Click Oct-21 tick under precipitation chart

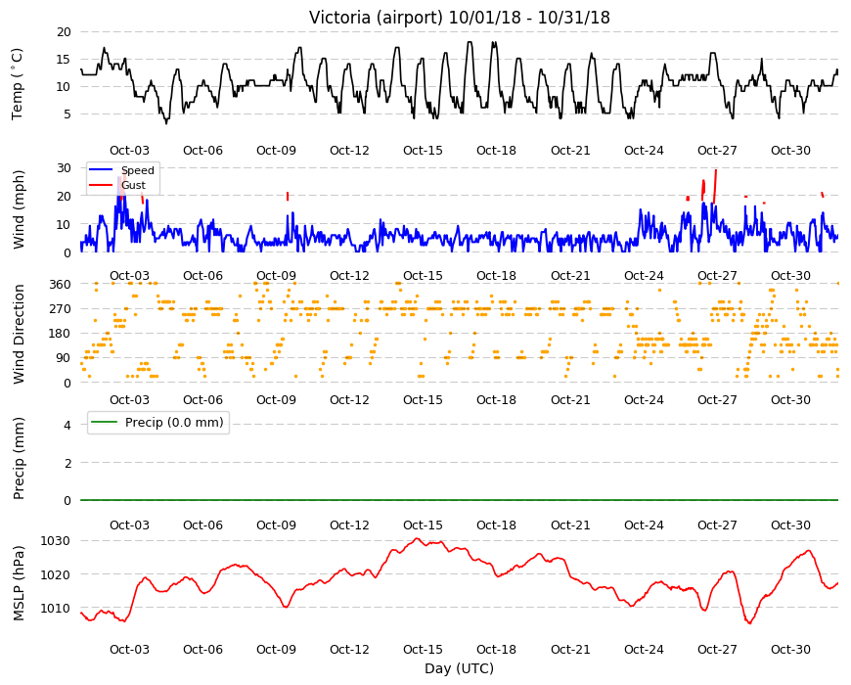click(x=570, y=525)
